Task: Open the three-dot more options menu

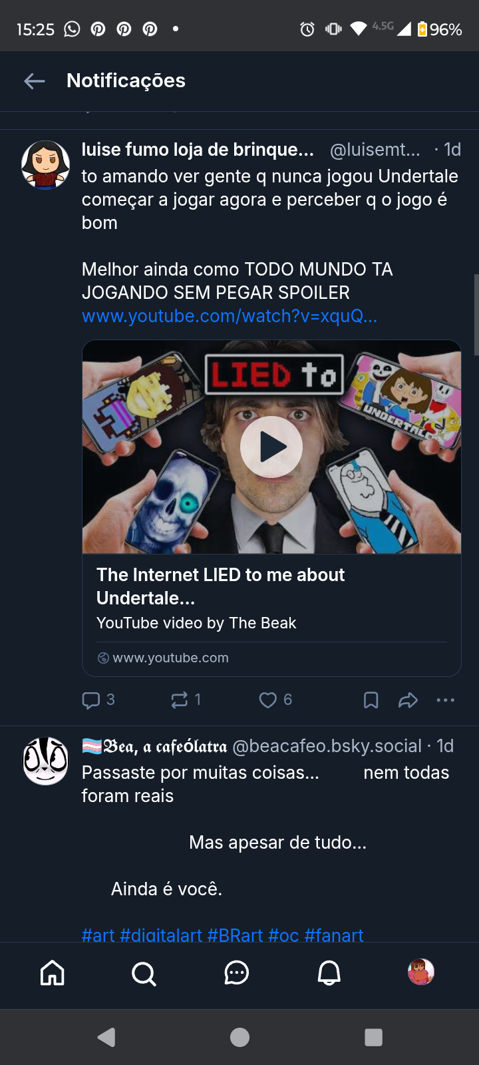Action: [445, 700]
